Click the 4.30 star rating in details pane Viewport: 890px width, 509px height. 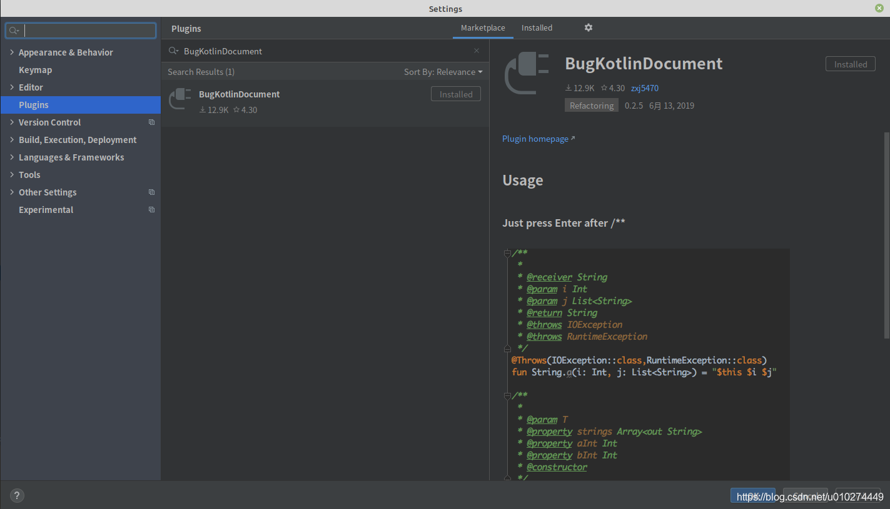point(613,88)
